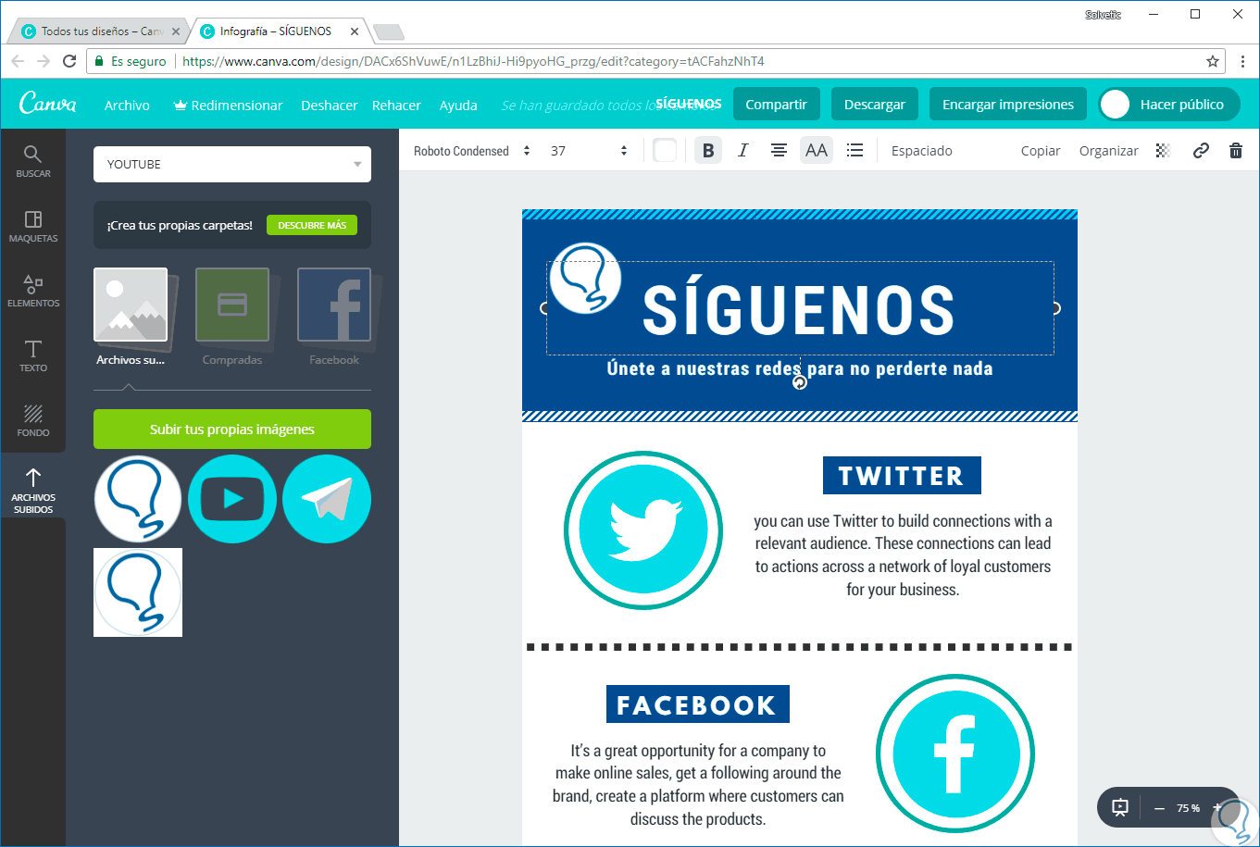Toggle italic formatting
Screen dimensions: 1260x847
pyautogui.click(x=742, y=151)
